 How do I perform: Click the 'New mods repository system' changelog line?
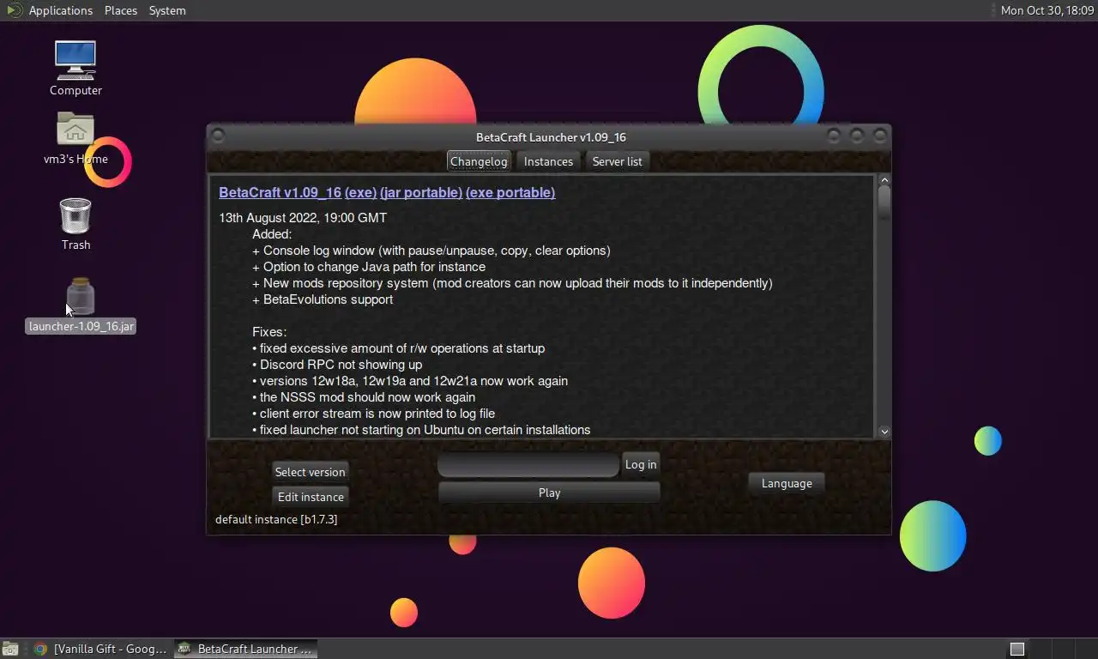pos(512,283)
